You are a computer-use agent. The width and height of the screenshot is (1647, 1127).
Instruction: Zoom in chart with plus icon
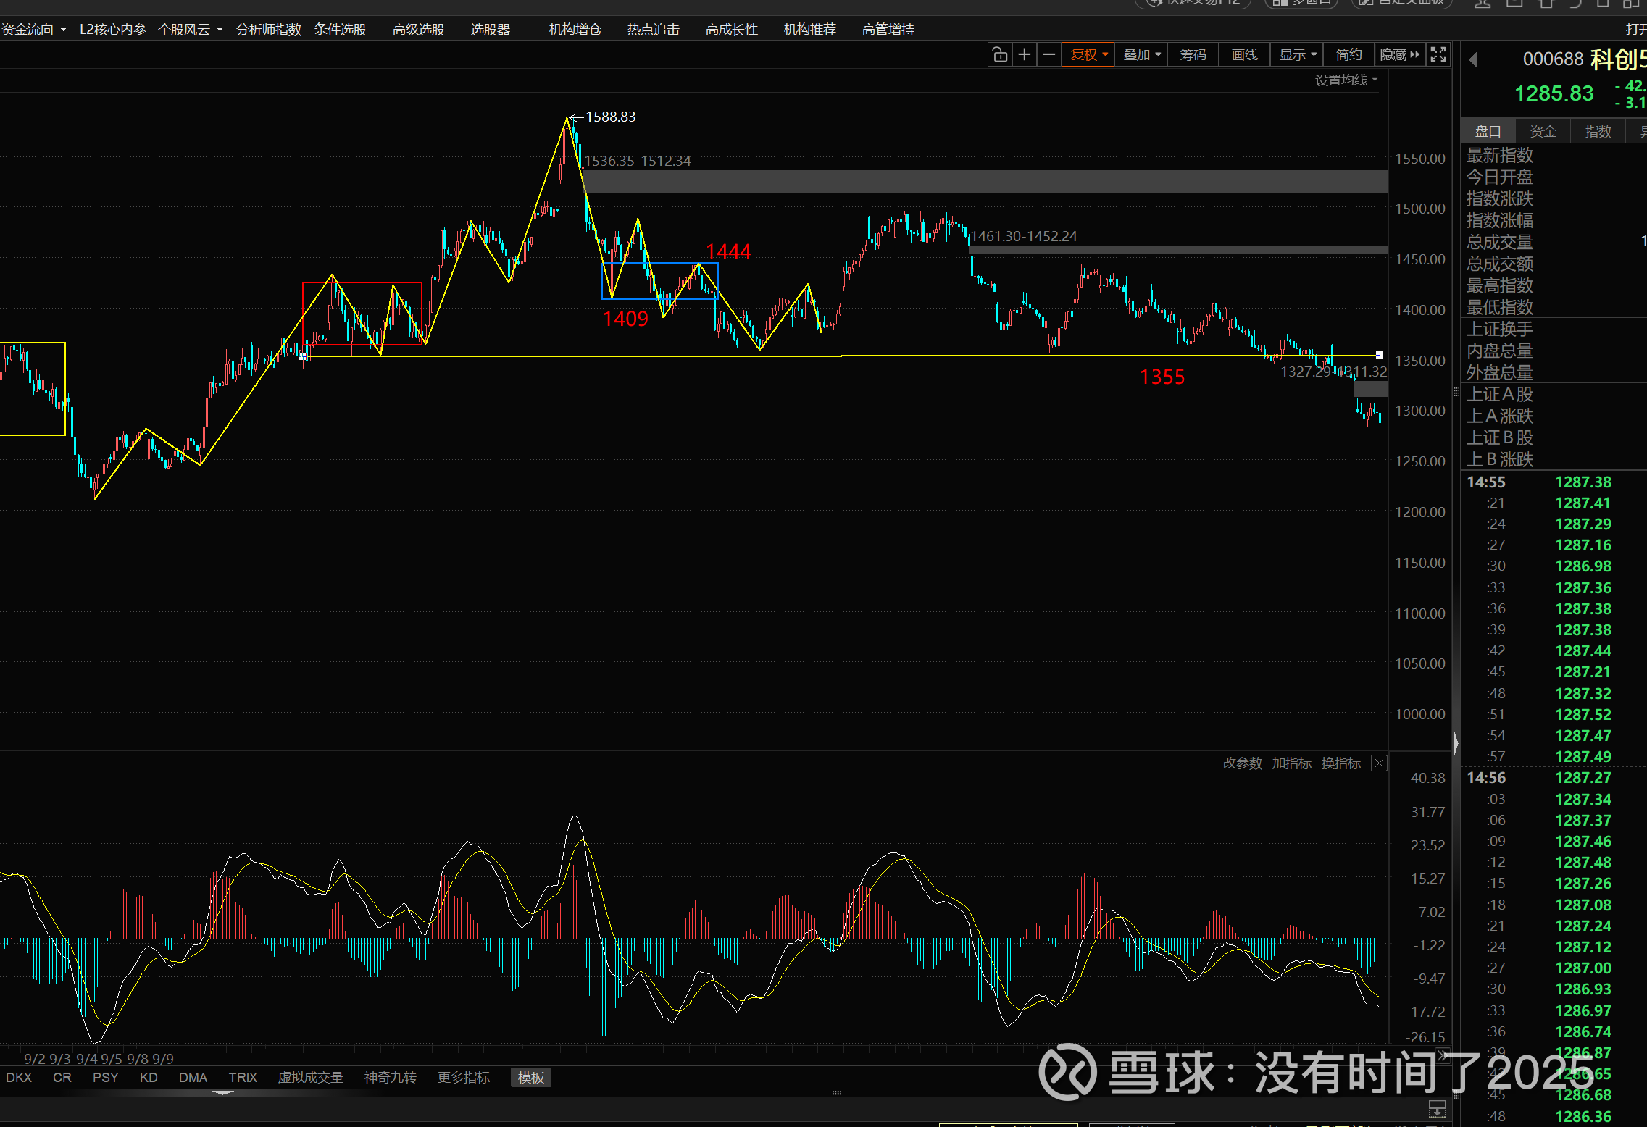point(1025,55)
